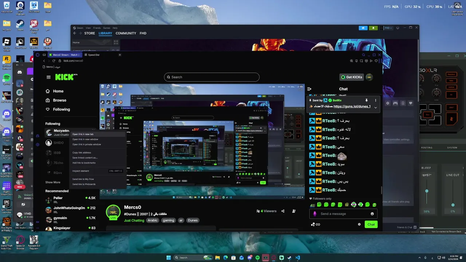This screenshot has height=262, width=466.
Task: Open chat settings gear icon
Action: [x=359, y=224]
